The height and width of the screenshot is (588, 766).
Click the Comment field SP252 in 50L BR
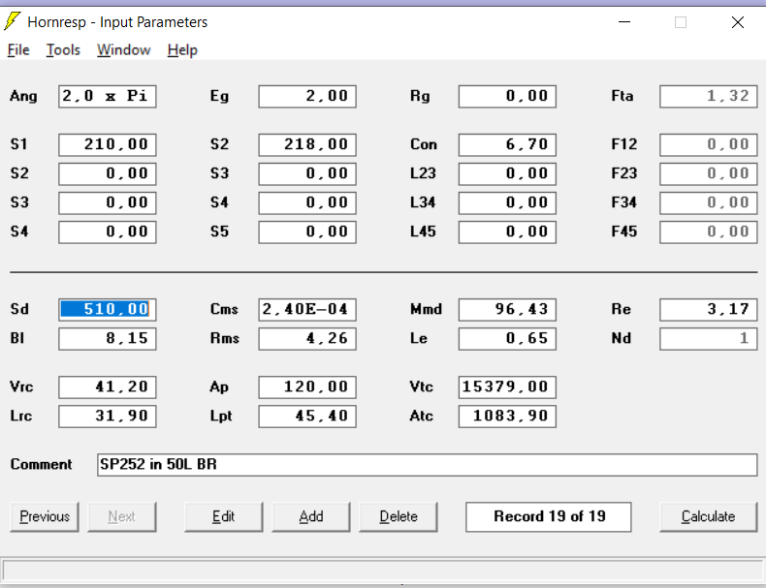[427, 465]
